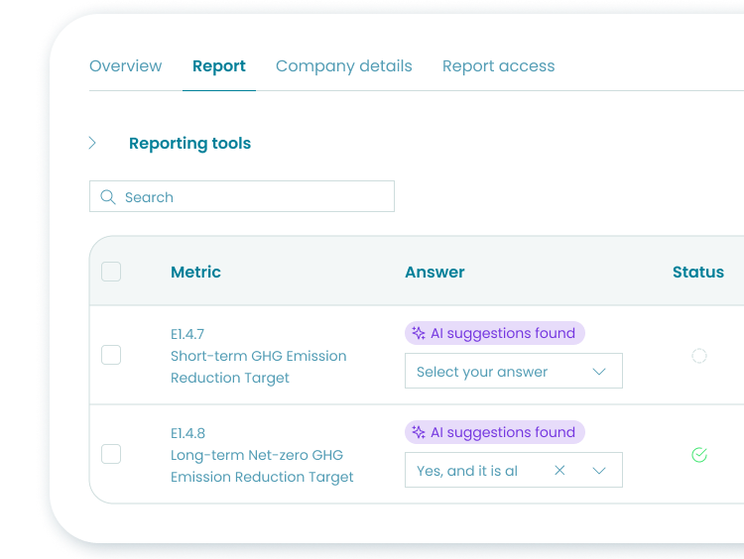The image size is (744, 559).
Task: Switch to Company details tab
Action: tap(343, 65)
